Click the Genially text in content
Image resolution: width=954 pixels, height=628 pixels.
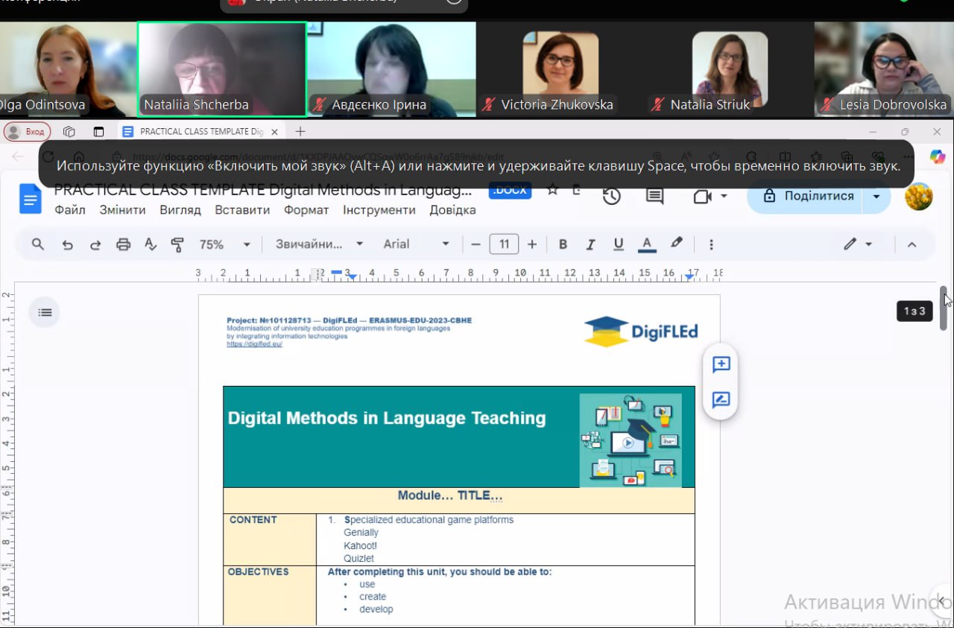[x=361, y=533]
